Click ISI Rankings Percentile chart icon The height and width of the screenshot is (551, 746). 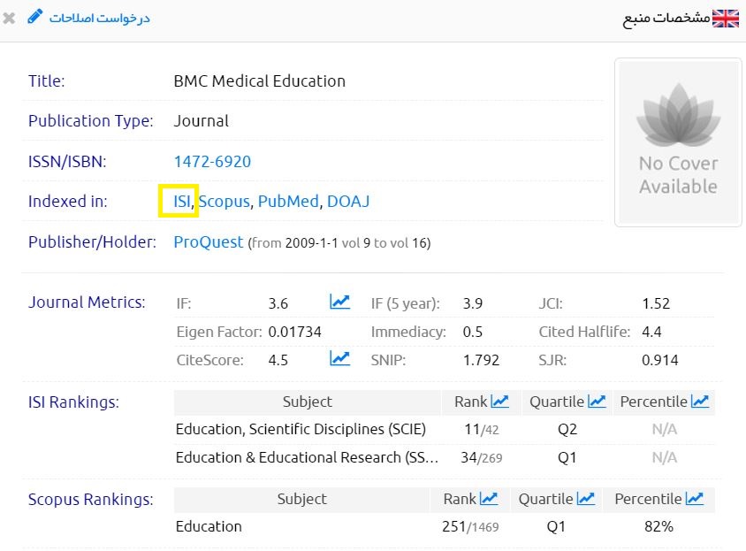pyautogui.click(x=700, y=402)
